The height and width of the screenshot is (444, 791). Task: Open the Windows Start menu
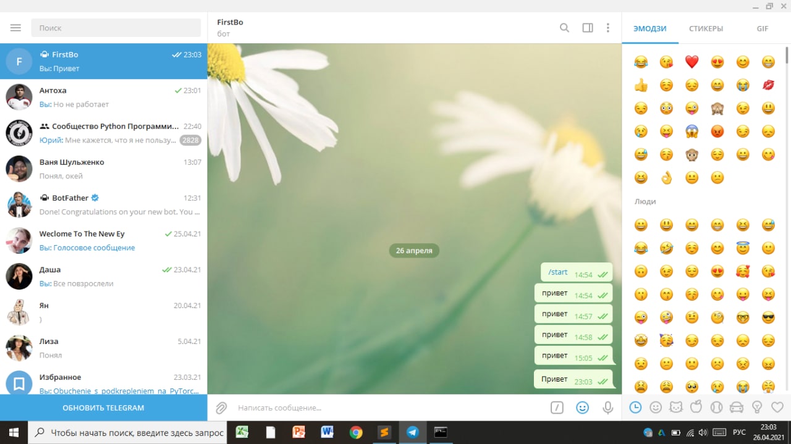point(14,432)
